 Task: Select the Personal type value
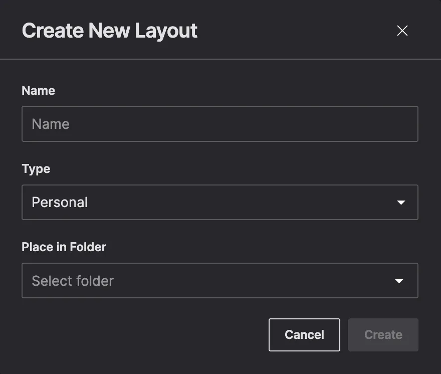60,202
